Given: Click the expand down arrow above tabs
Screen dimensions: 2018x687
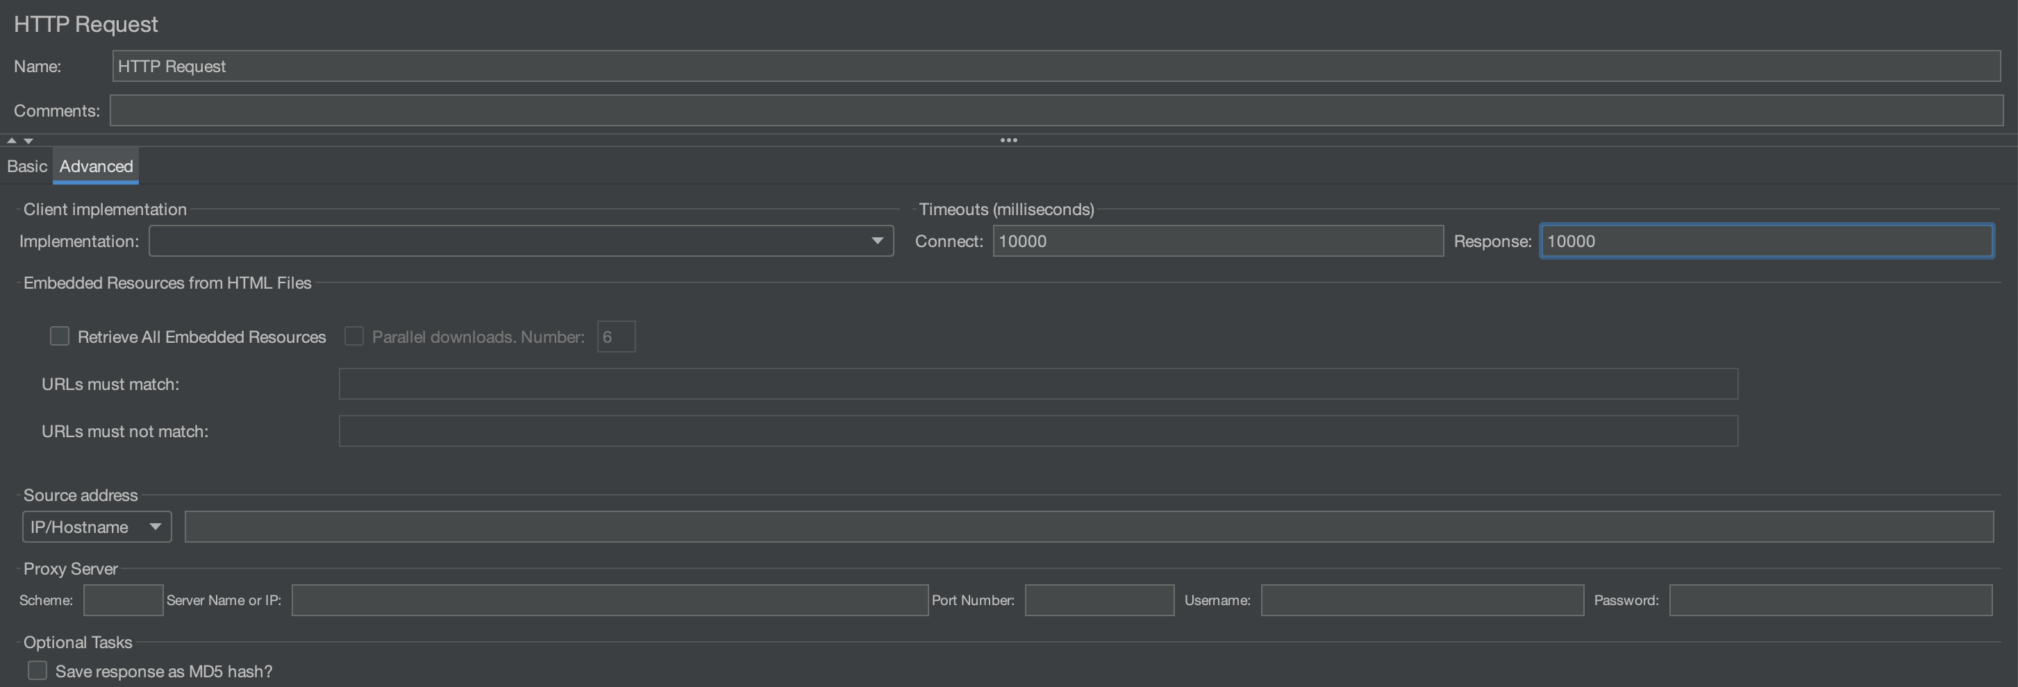Looking at the screenshot, I should [x=28, y=141].
